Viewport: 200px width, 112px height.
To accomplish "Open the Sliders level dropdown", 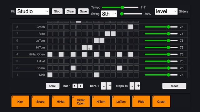I will 166,11.
